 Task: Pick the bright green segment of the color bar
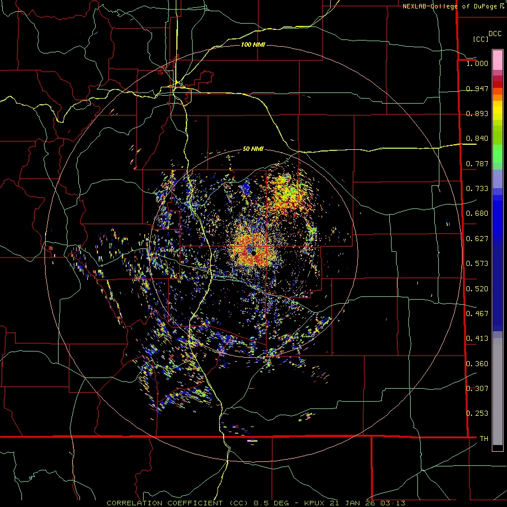pyautogui.click(x=497, y=154)
